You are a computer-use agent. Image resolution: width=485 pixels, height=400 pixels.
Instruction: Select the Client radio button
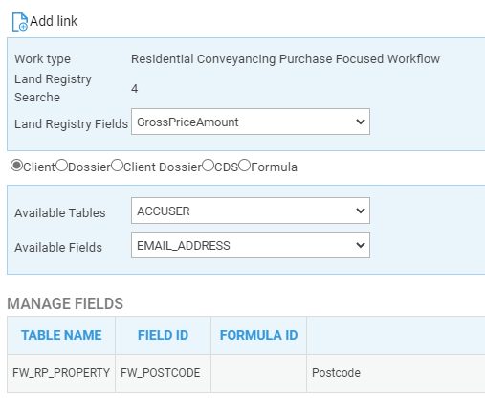(16, 166)
